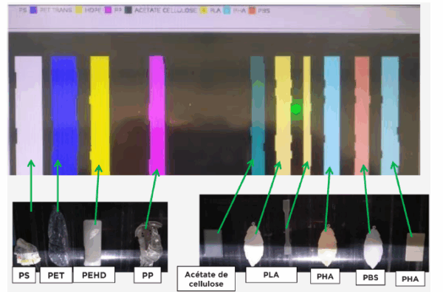Select the beige PHA rectangular sample
443x292 pixels.
pos(415,247)
